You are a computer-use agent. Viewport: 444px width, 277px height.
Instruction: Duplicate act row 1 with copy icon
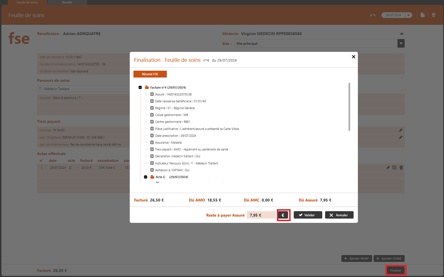click(394, 168)
